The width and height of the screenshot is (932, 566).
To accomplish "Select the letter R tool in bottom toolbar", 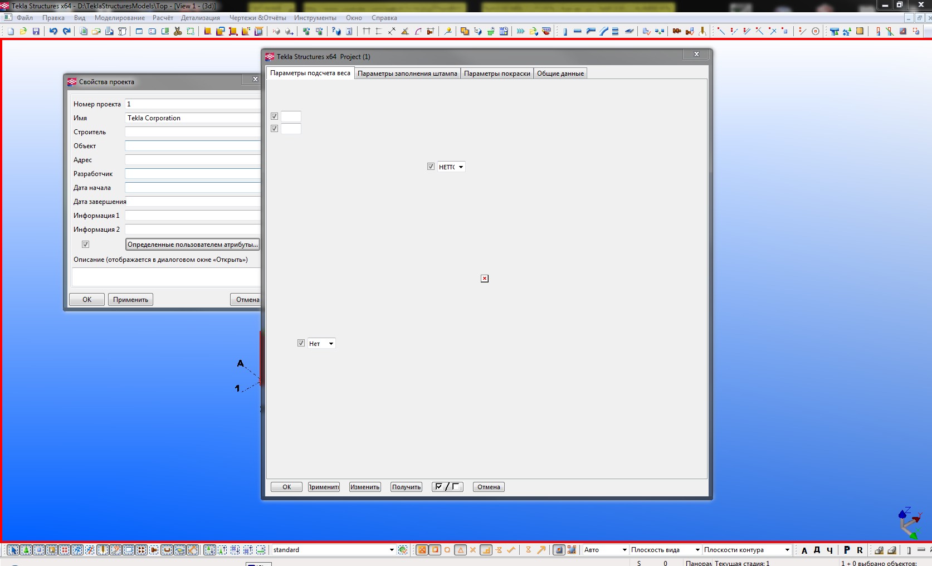I will 860,550.
